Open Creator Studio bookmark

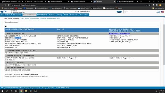28,8
